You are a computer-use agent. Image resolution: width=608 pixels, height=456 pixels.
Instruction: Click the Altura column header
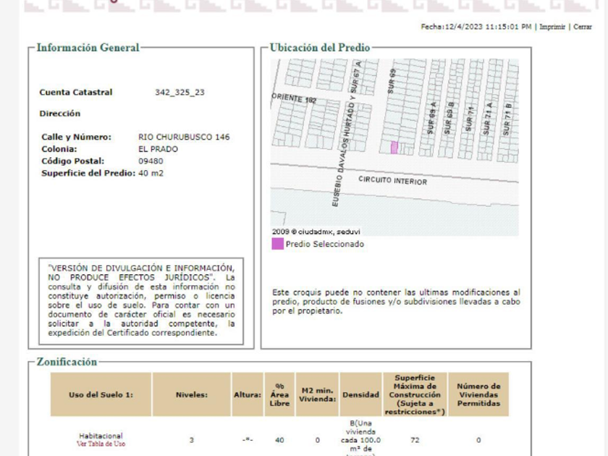248,394
